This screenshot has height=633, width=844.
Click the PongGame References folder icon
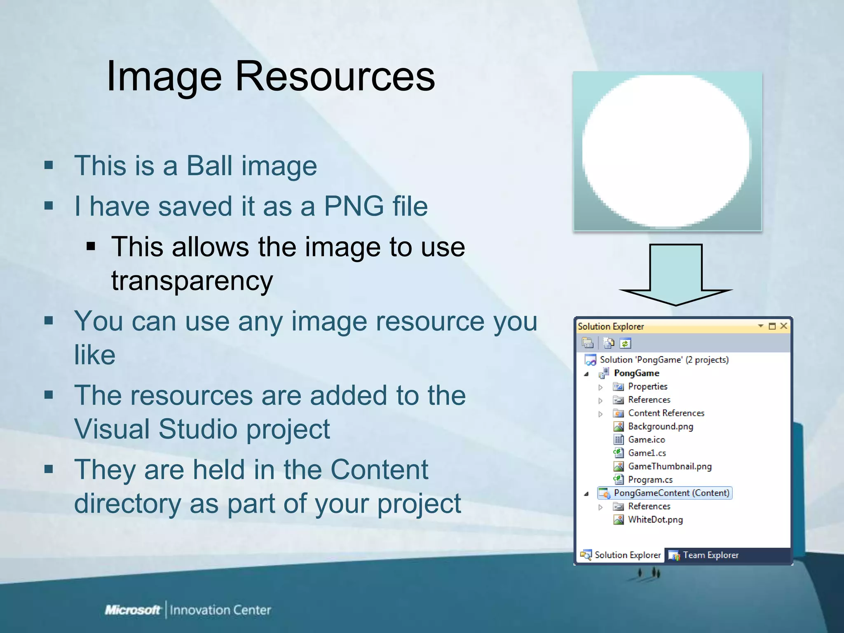click(x=618, y=400)
